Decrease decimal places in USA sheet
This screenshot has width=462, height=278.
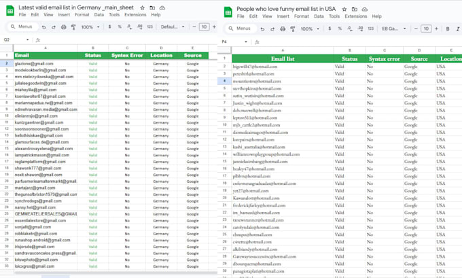[x=349, y=29]
